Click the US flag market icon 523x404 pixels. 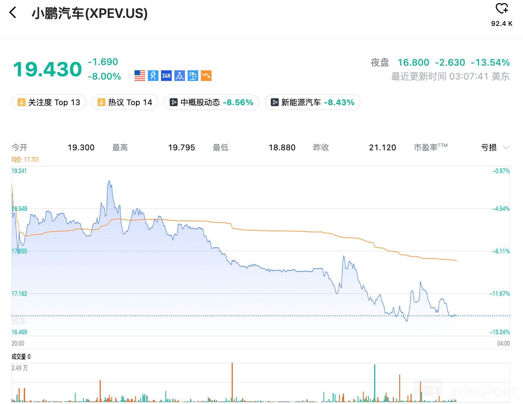140,76
